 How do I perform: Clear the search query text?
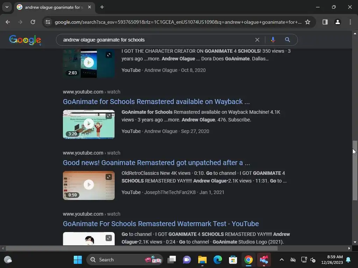point(257,40)
